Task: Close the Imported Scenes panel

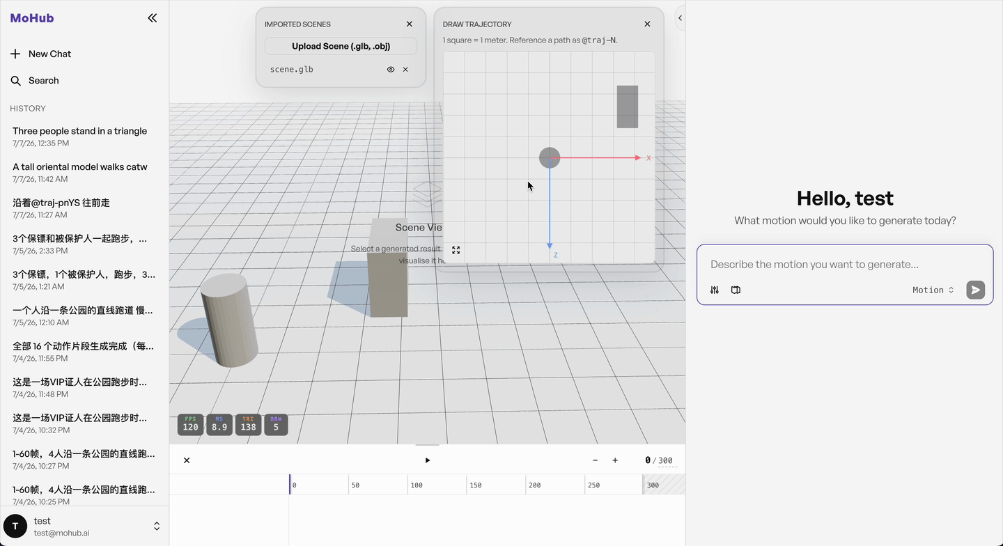Action: pyautogui.click(x=410, y=24)
